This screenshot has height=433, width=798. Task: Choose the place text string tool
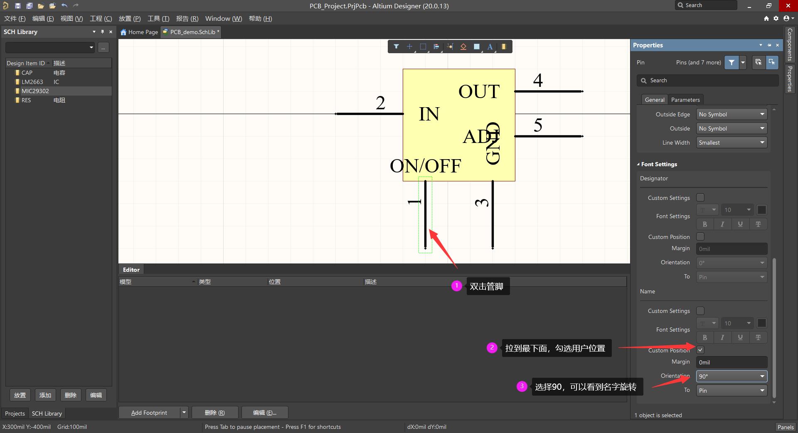click(490, 47)
